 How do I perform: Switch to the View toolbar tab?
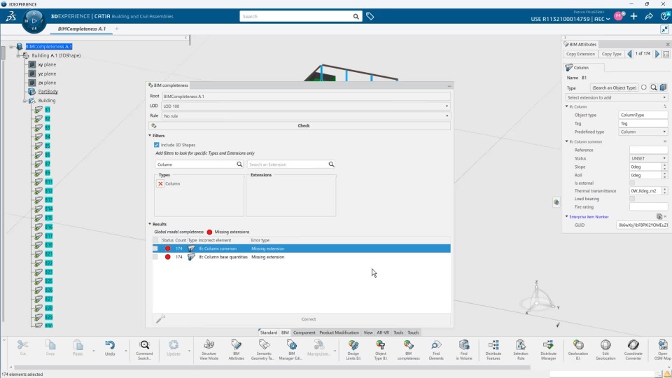368,332
